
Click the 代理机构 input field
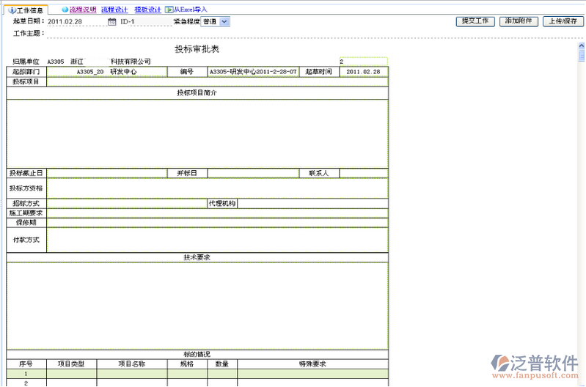pos(312,203)
